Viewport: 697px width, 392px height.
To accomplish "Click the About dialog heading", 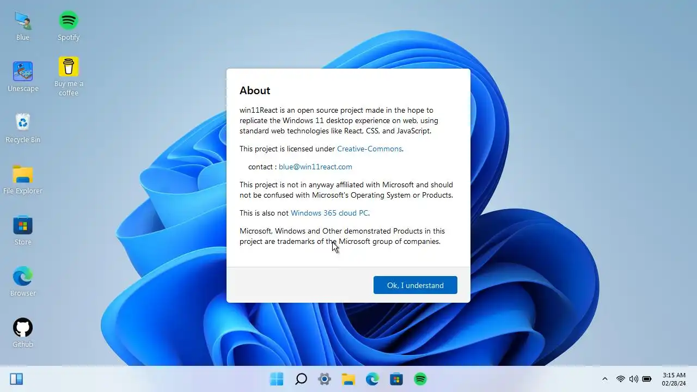I will (255, 90).
